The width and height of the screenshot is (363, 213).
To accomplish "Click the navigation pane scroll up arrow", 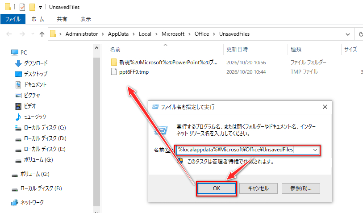I will (x=96, y=48).
